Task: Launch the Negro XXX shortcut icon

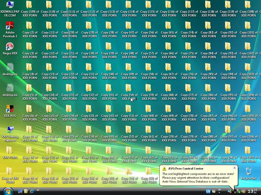Action: 10,48
